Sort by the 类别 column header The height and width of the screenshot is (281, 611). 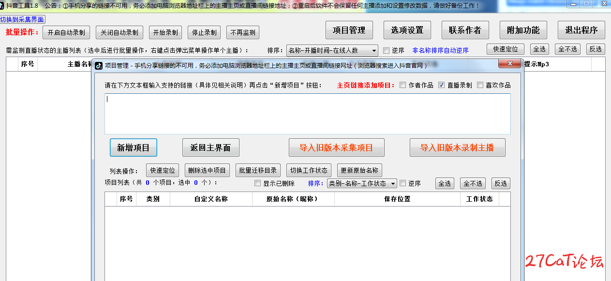[x=153, y=199]
